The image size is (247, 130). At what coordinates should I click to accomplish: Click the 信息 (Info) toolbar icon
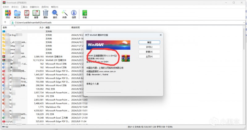coord(74,14)
